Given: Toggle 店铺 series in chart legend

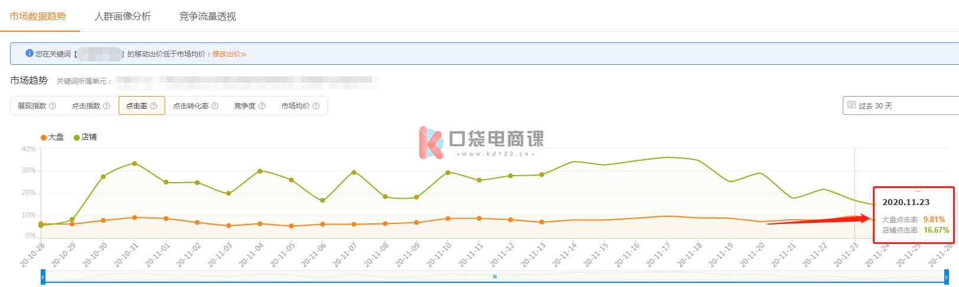Looking at the screenshot, I should tap(85, 137).
